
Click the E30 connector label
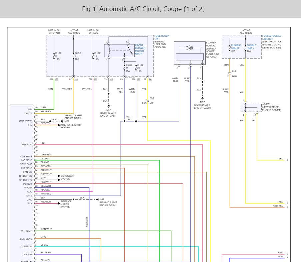[152, 98]
